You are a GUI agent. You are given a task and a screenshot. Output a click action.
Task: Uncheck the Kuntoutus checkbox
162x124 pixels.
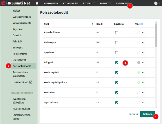pos(117,93)
